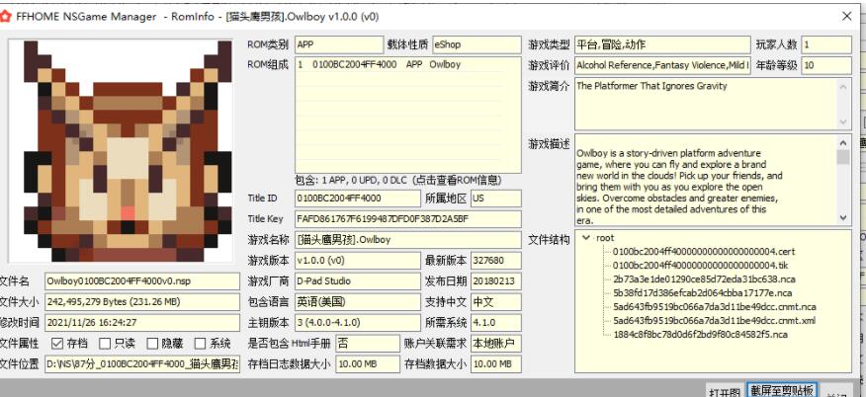Click the 存档日志数据大小 field
866x397 pixels.
coord(368,363)
